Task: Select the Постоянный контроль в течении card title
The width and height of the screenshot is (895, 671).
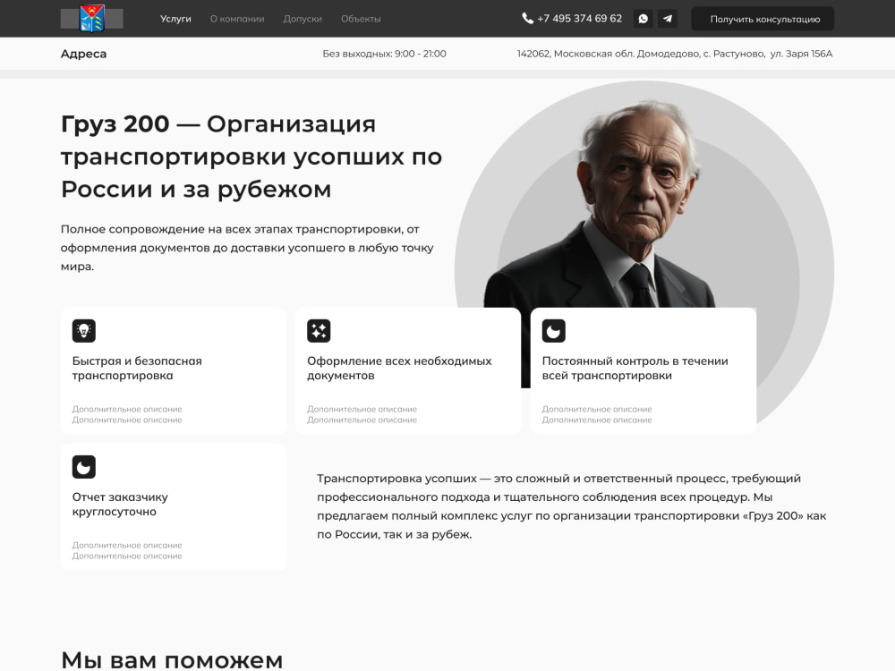Action: click(x=635, y=368)
